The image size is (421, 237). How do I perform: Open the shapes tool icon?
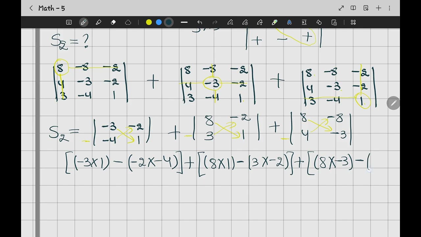pos(319,22)
